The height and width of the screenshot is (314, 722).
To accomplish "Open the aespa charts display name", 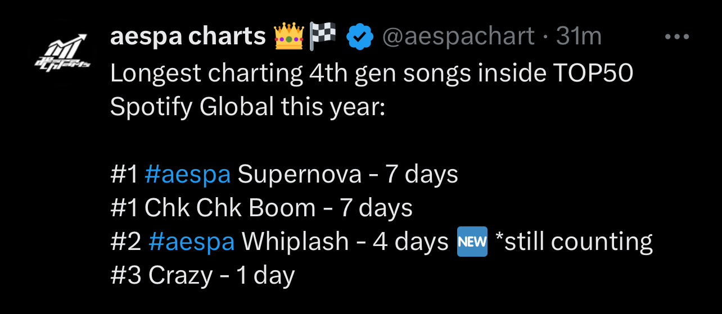I will (x=188, y=37).
